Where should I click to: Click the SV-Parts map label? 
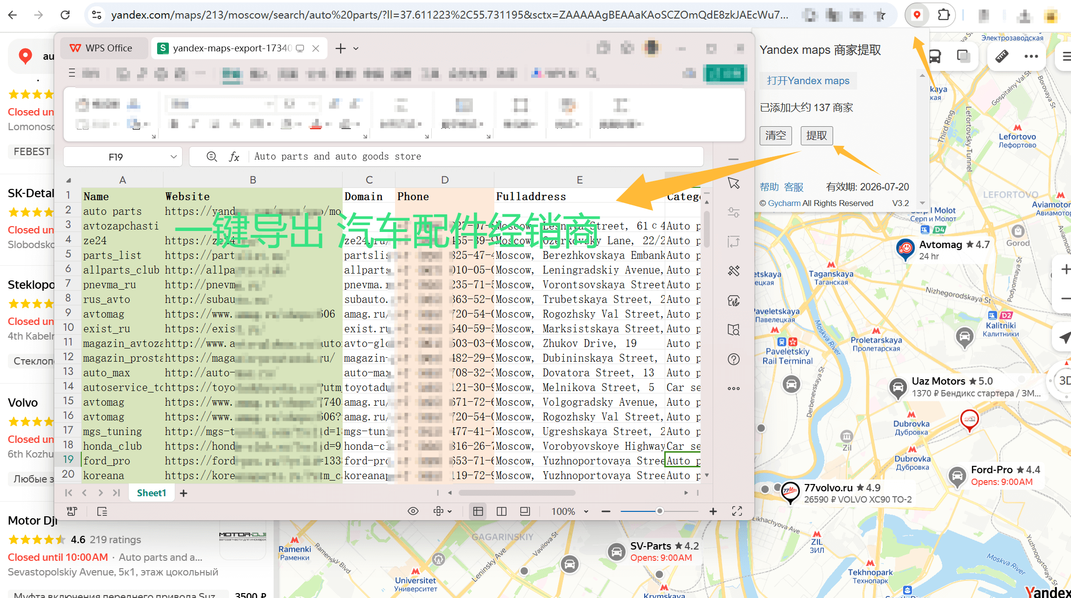(651, 546)
